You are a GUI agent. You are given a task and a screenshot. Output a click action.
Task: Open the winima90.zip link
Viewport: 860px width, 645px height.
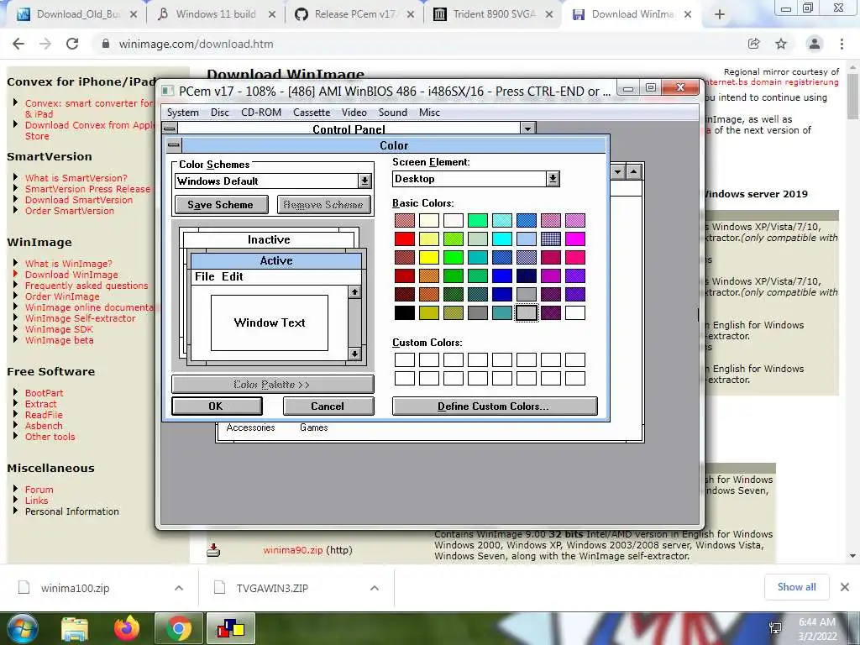pyautogui.click(x=292, y=550)
